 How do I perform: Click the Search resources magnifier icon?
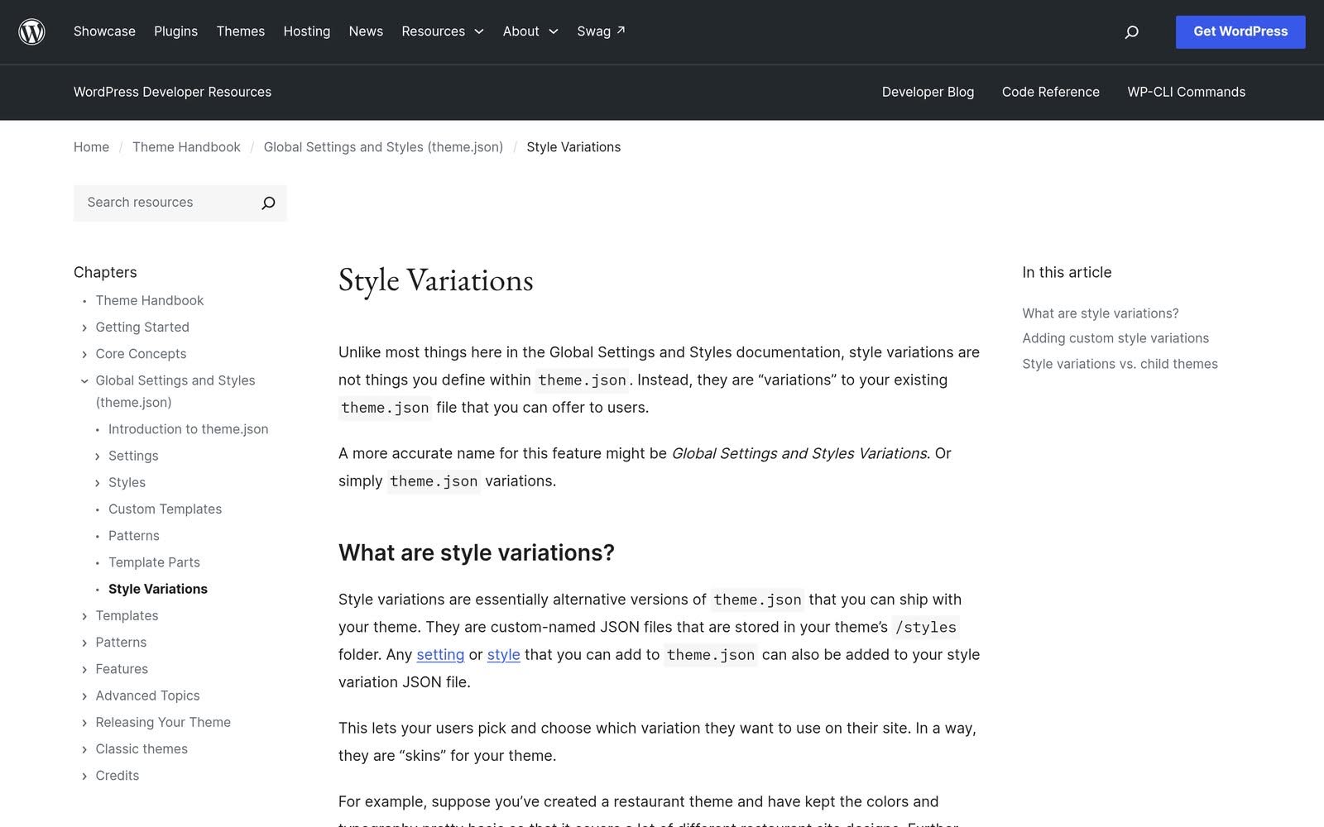point(268,203)
